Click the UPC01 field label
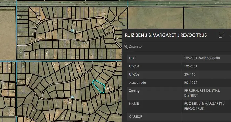 coord(134,66)
